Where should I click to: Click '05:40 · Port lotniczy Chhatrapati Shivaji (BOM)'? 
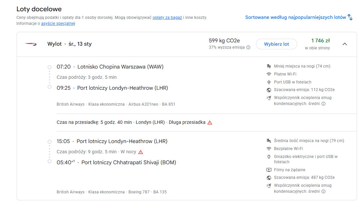116,163
